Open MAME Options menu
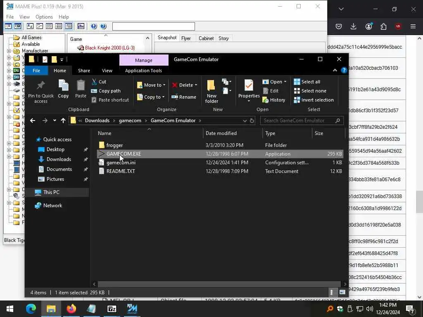This screenshot has width=423, height=317. 44,17
